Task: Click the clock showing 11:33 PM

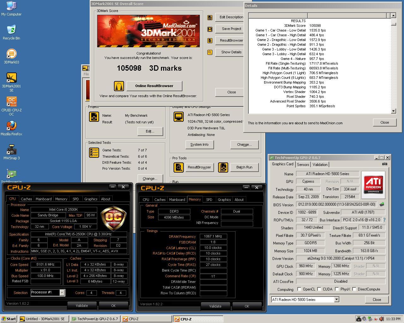Action: (393, 319)
